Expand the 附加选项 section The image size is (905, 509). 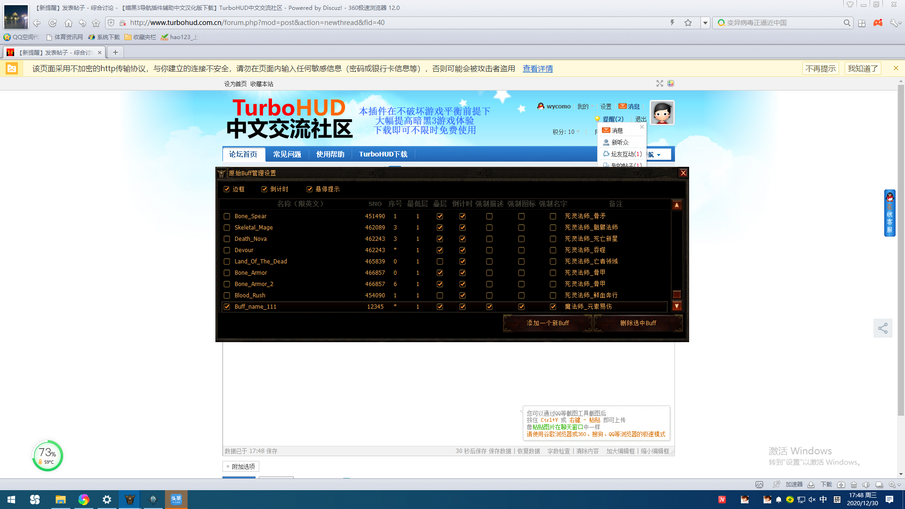pyautogui.click(x=240, y=467)
